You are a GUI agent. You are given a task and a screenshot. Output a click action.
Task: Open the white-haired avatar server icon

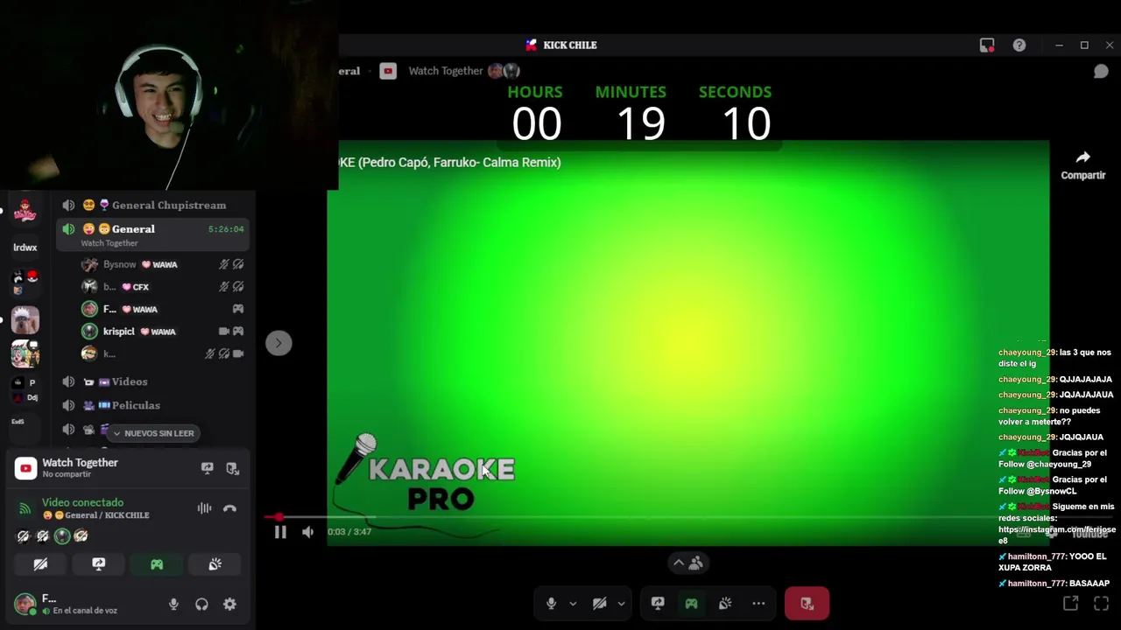25,319
